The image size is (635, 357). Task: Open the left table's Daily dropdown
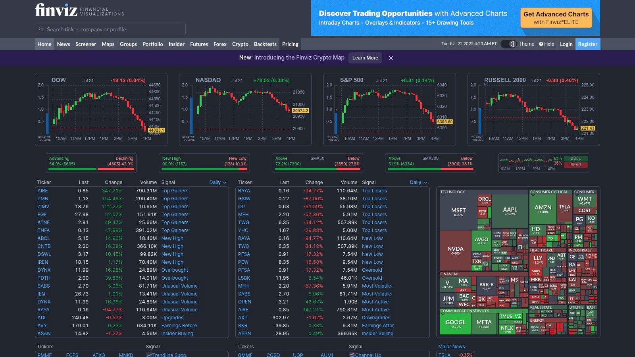(218, 182)
